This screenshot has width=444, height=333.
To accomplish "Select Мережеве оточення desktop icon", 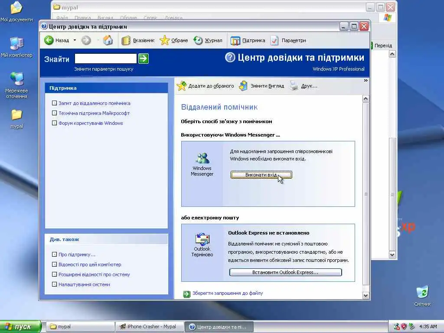I will click(16, 85).
